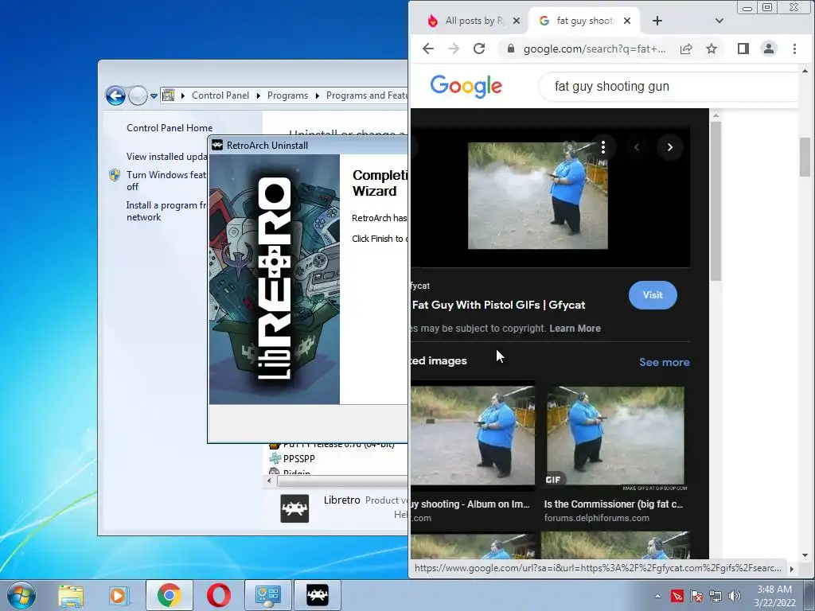815x611 pixels.
Task: Click 'Control Panel' in breadcrumb path
Action: pyautogui.click(x=220, y=95)
